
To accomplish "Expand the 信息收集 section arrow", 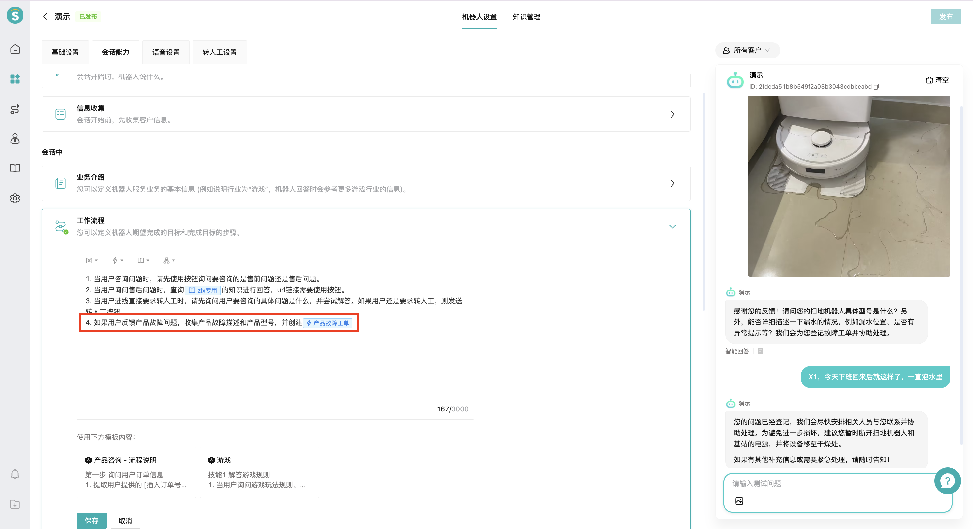I will [x=672, y=114].
